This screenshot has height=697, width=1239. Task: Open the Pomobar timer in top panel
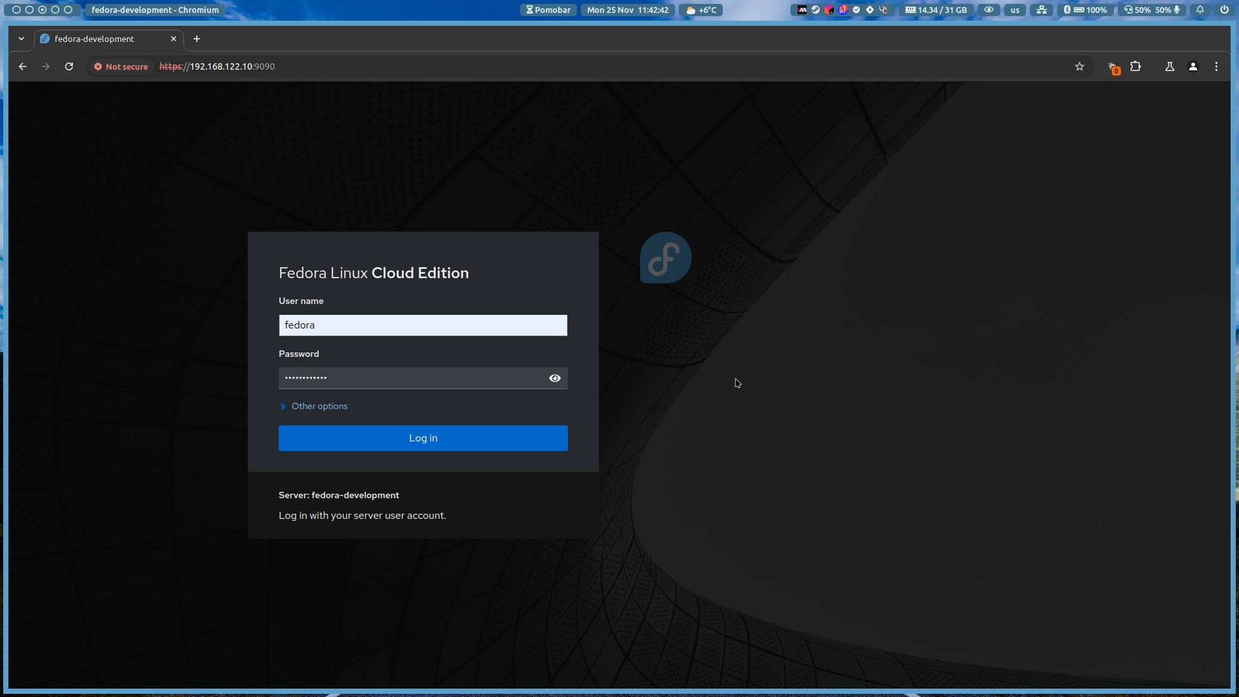click(x=549, y=10)
